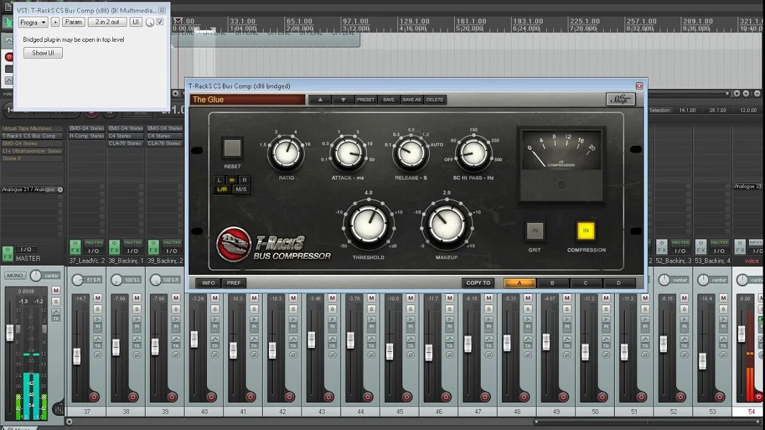Go to previous preset with up arrow
765x430 pixels.
(x=320, y=100)
